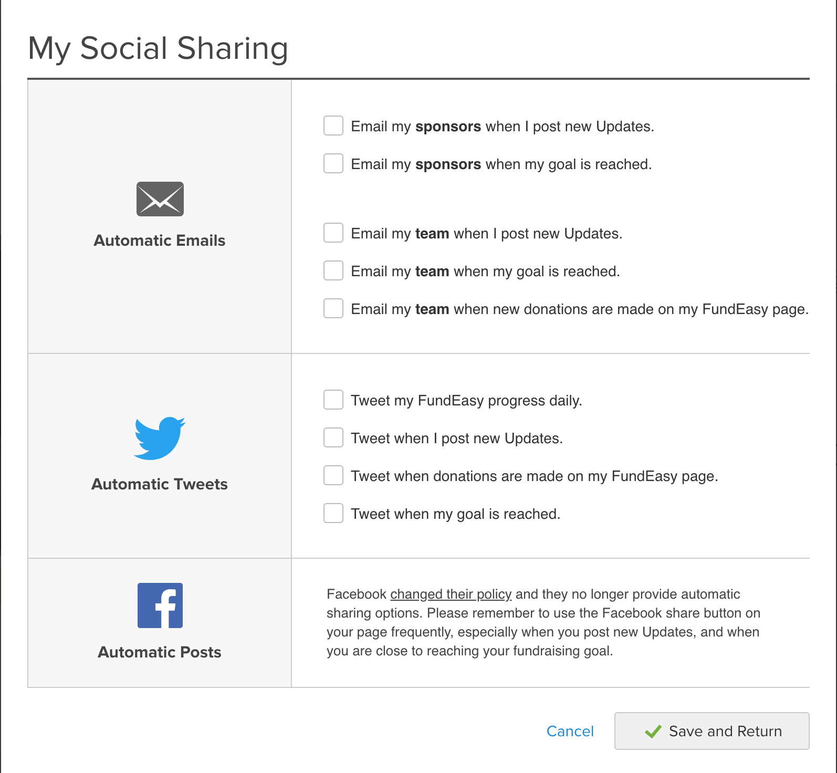Toggle emailing team when posting new Updates
837x773 pixels.
coord(333,233)
